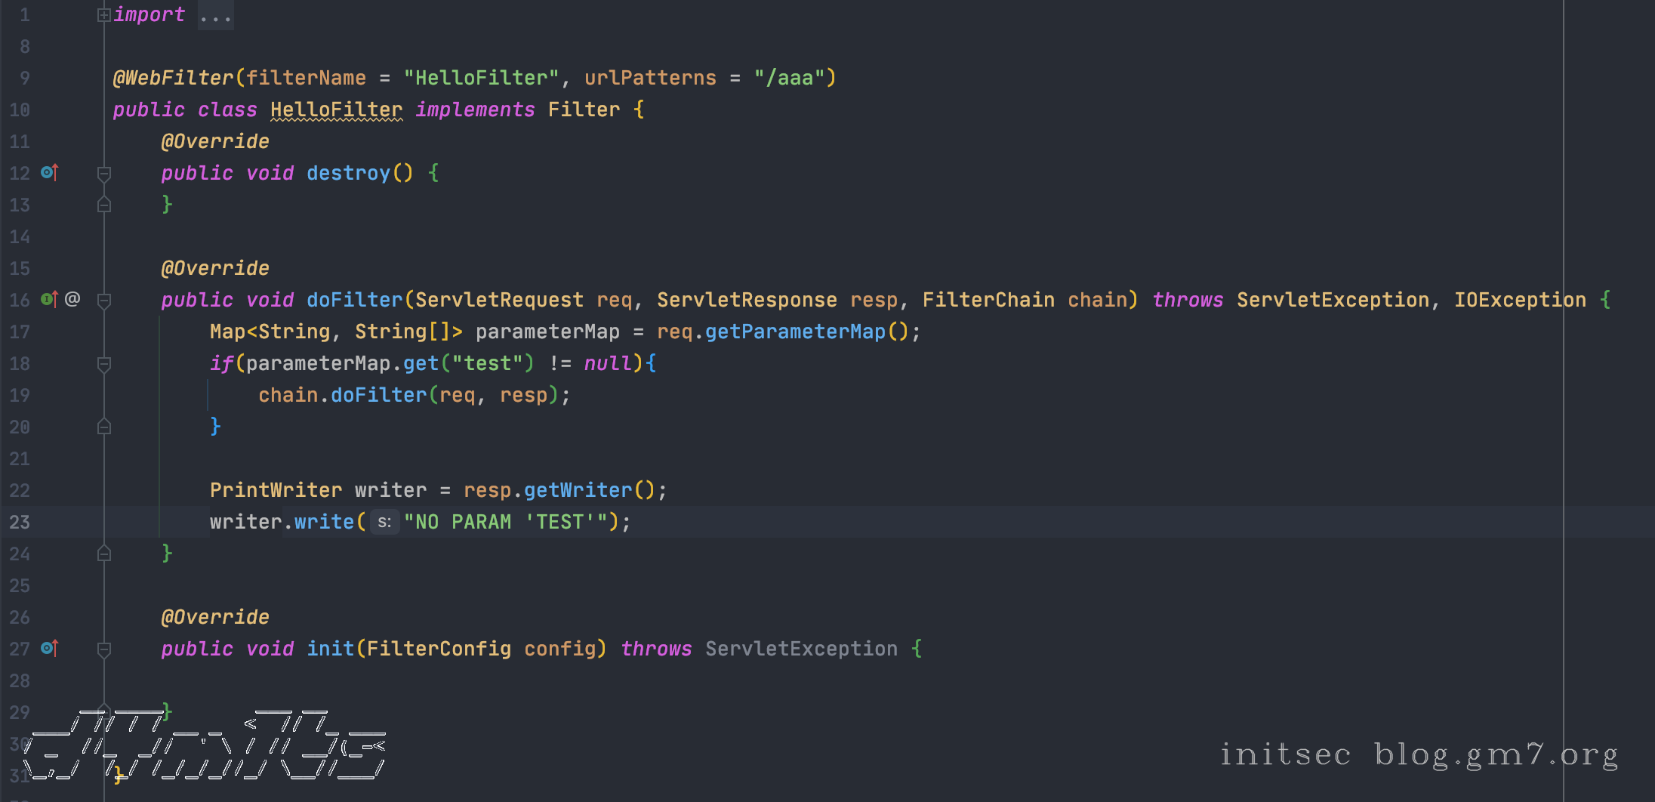1655x802 pixels.
Task: Click the fold end marker on line 24
Action: tap(104, 554)
